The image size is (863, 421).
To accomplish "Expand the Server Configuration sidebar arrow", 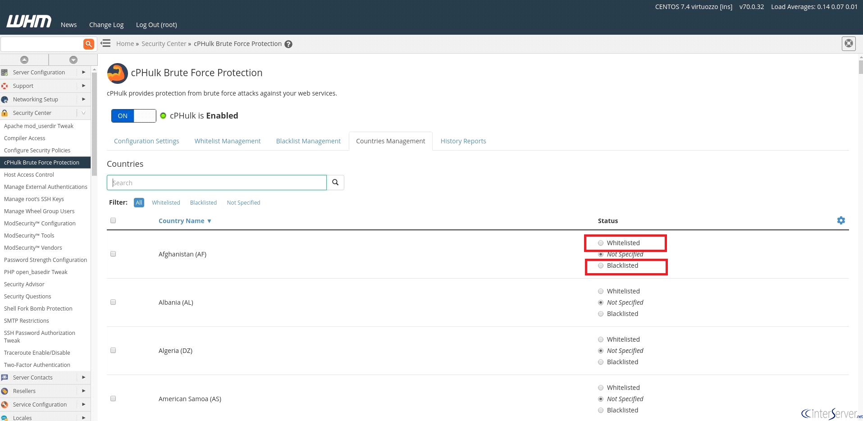I will point(84,72).
